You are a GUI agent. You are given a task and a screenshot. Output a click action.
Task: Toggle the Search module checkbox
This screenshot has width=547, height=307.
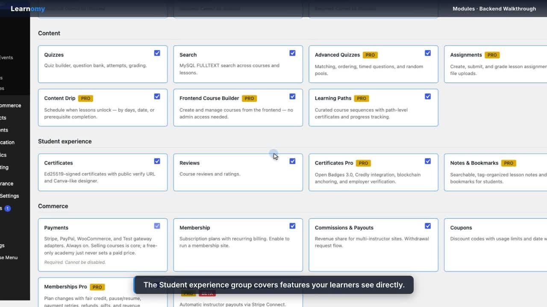[x=292, y=53]
